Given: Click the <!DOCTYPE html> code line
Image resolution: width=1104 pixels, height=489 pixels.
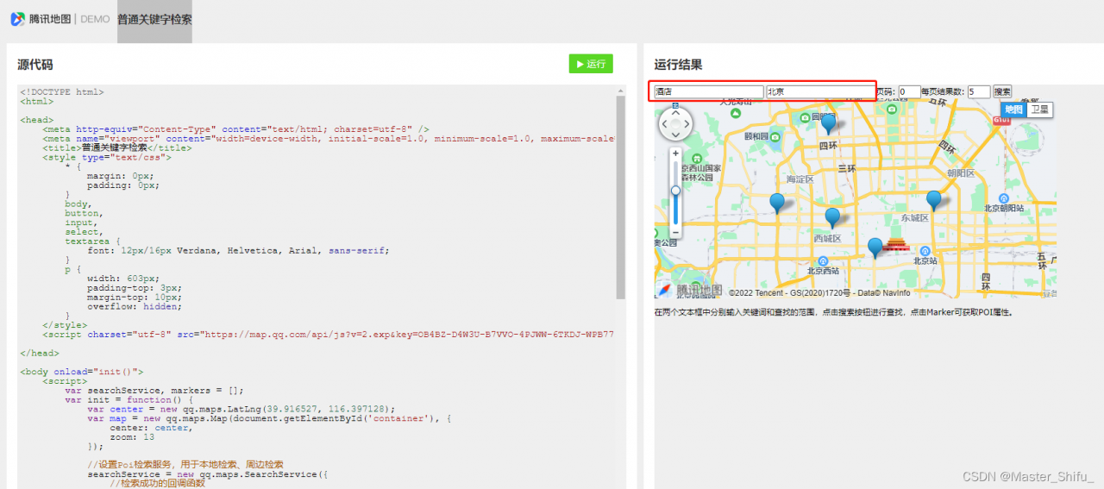Looking at the screenshot, I should coord(62,91).
